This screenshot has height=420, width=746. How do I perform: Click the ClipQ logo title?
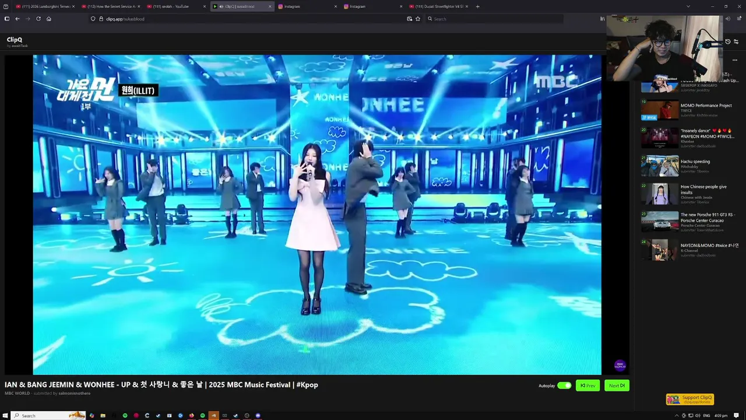15,40
